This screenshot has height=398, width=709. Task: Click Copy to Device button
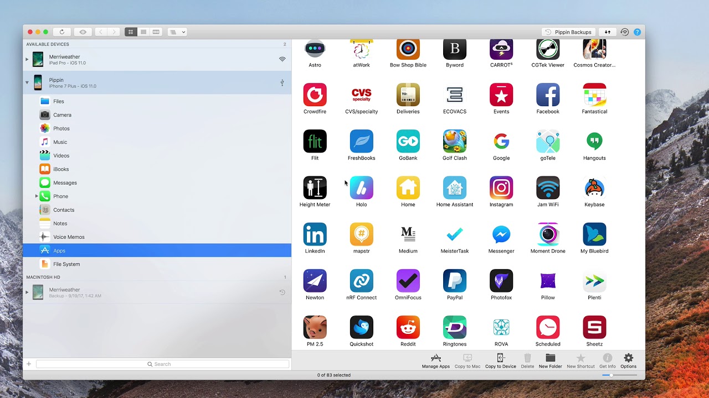coord(501,361)
